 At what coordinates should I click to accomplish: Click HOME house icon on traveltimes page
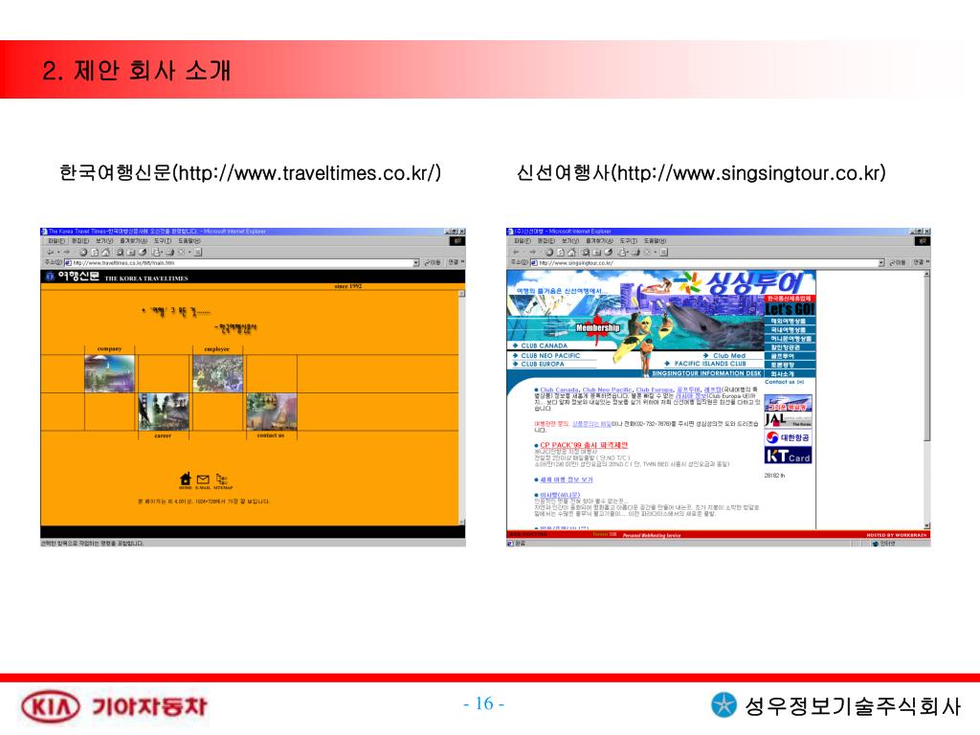coord(186,479)
